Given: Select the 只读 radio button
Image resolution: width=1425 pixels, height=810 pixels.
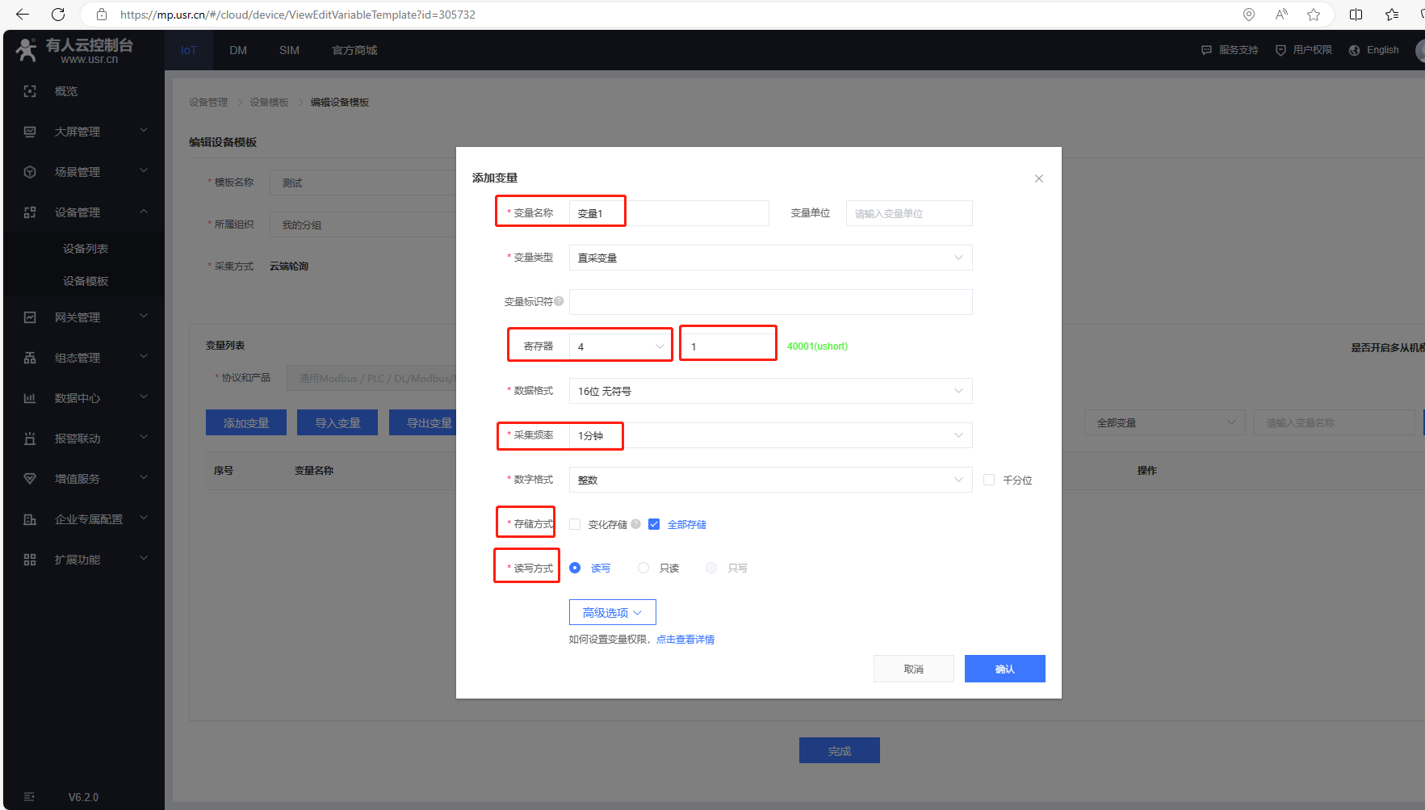Looking at the screenshot, I should 643,568.
